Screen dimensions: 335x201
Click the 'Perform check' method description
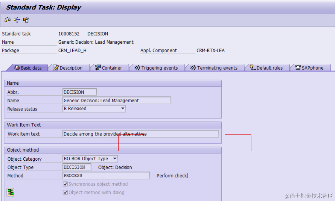point(172,175)
